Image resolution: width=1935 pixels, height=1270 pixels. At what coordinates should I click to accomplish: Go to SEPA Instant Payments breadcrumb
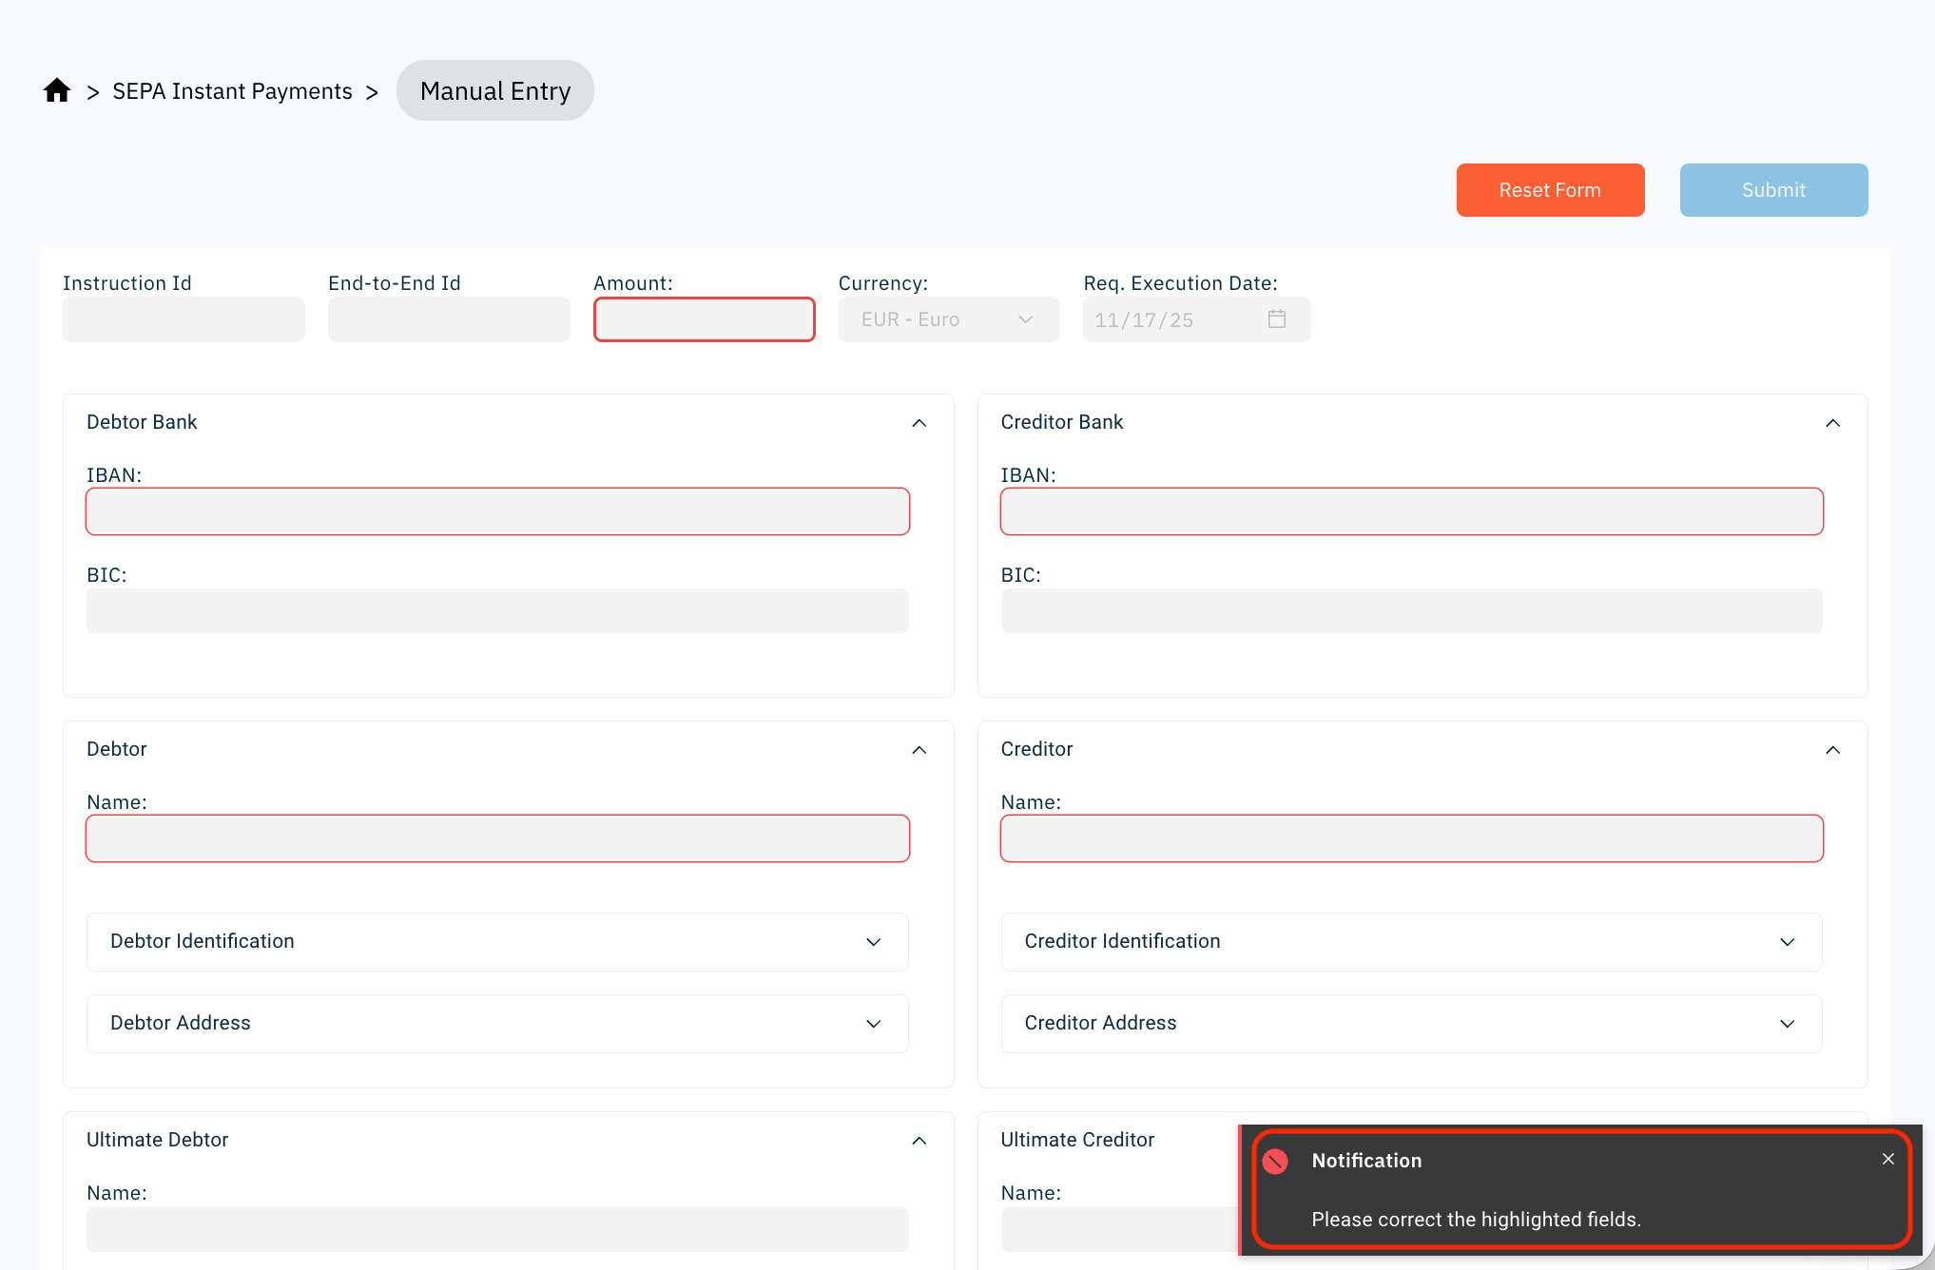point(232,91)
